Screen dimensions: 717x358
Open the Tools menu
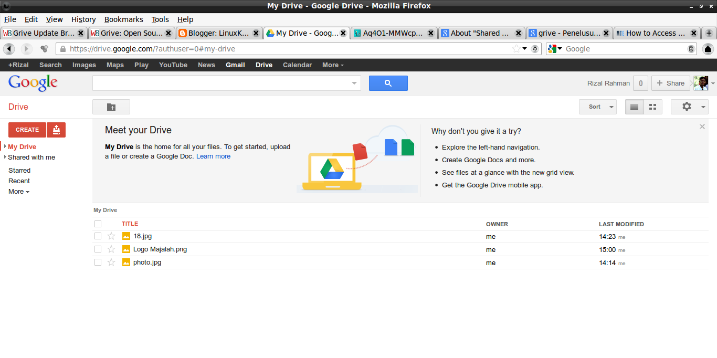point(160,19)
